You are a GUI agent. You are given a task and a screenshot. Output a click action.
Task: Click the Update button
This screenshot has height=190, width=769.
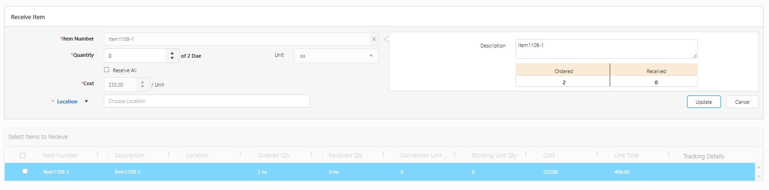[x=703, y=102]
